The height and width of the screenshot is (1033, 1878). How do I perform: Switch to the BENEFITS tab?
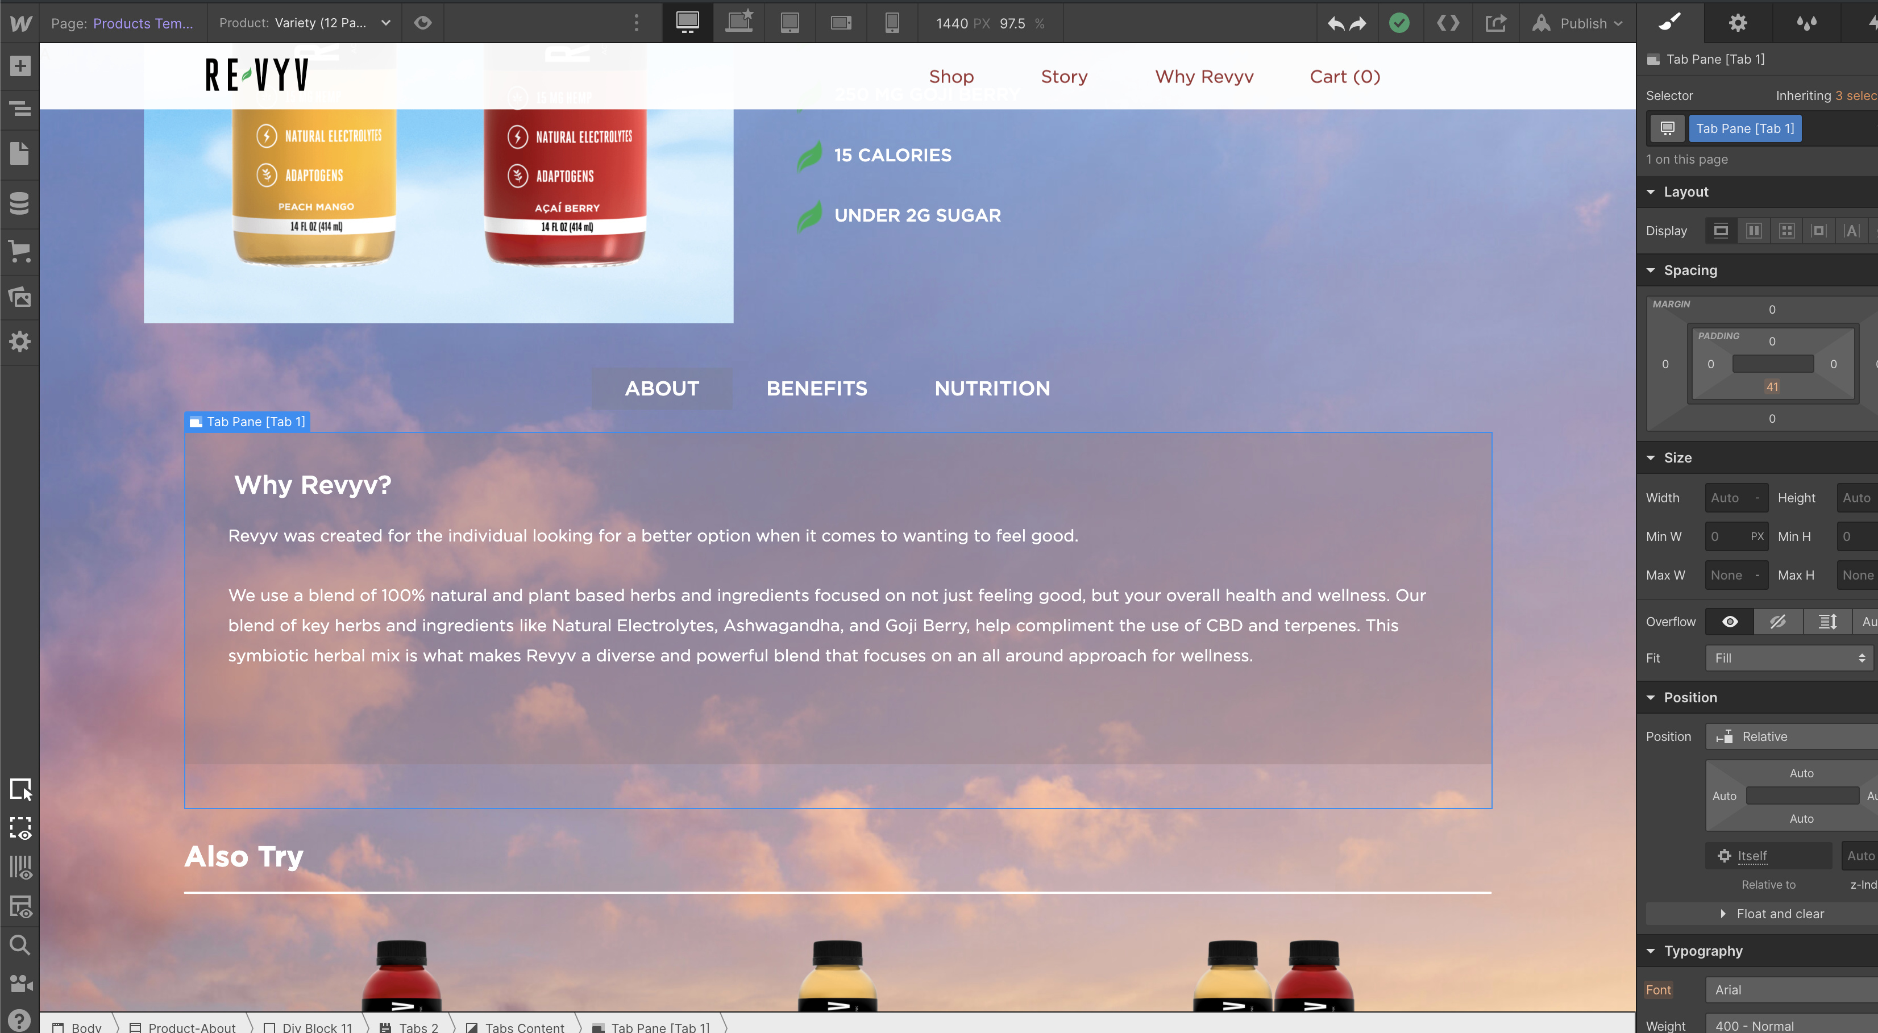coord(817,388)
